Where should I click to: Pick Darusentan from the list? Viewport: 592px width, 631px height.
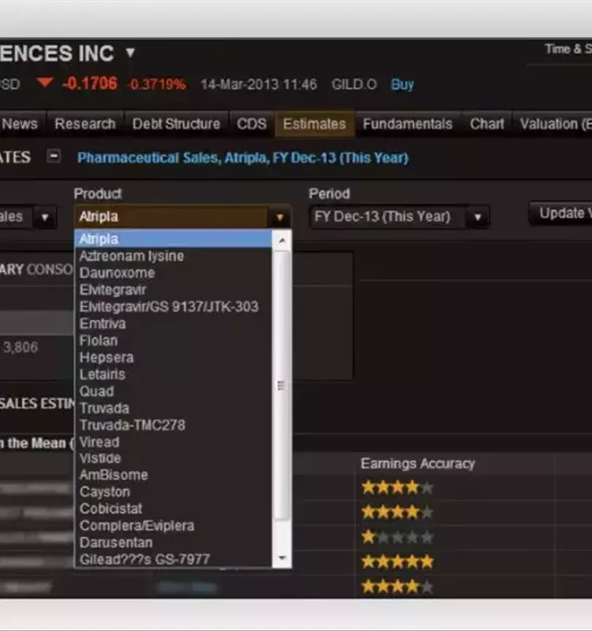(x=173, y=543)
